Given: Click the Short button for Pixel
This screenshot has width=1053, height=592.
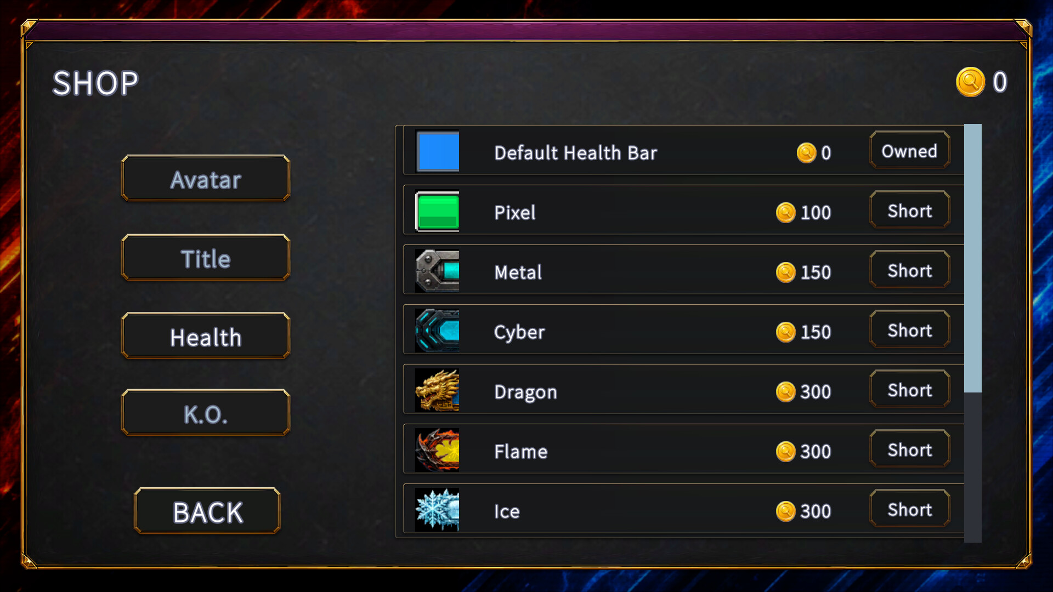Looking at the screenshot, I should [910, 210].
